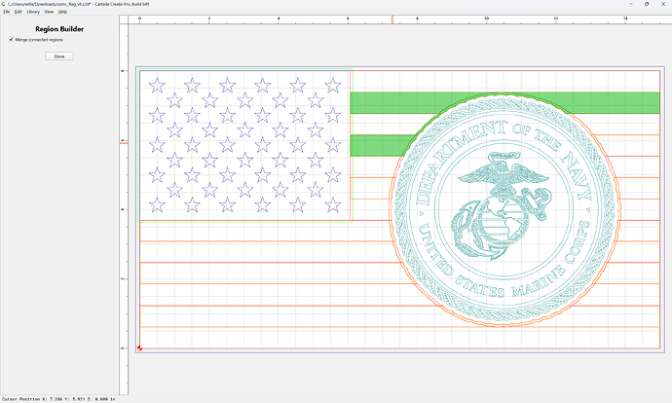
Task: Minimize the Carbide Create window
Action: tap(630, 4)
